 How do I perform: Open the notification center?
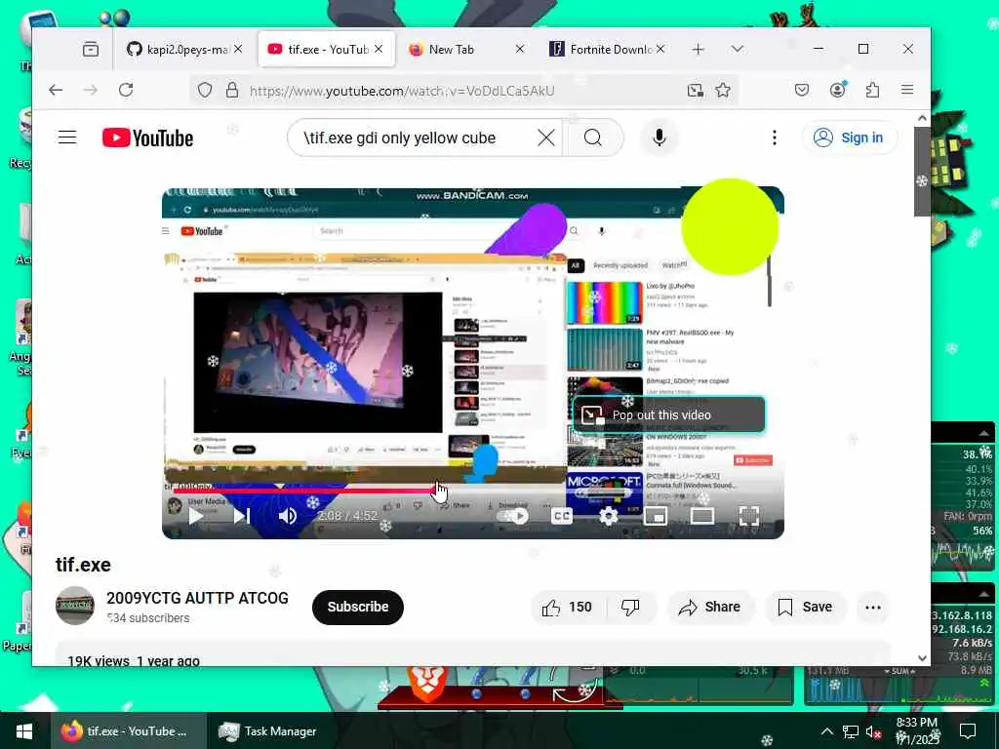[968, 730]
